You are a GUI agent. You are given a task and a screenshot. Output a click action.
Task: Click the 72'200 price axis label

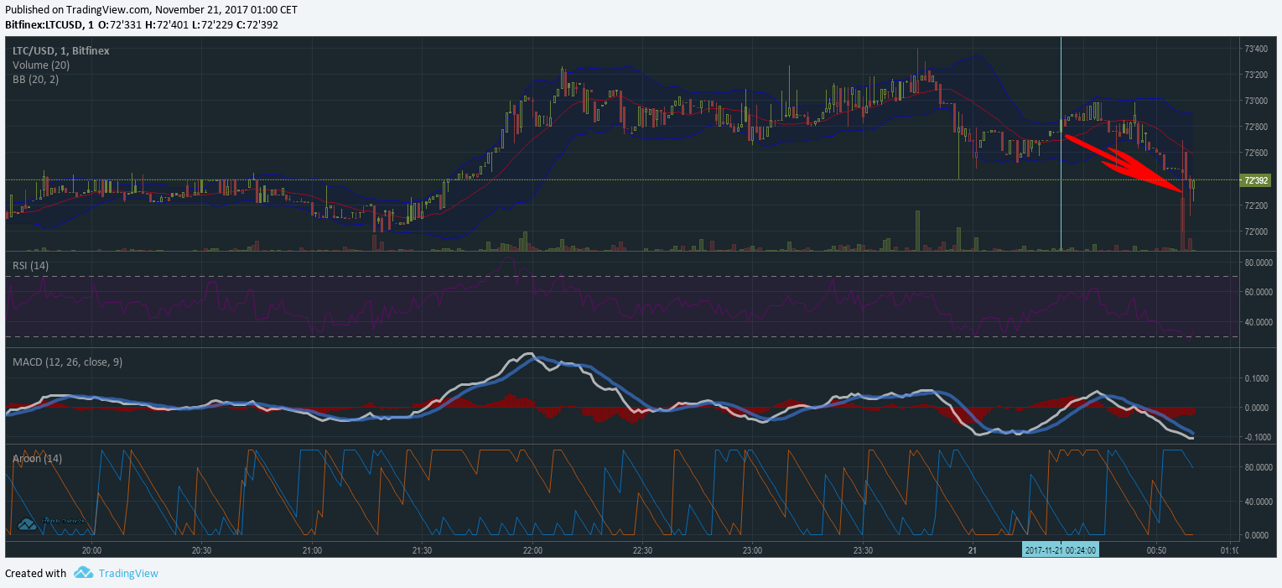pyautogui.click(x=1255, y=206)
